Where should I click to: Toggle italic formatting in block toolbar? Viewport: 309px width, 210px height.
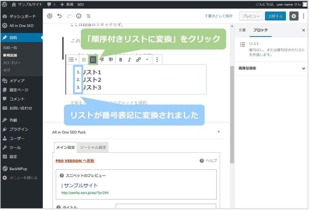point(129,60)
